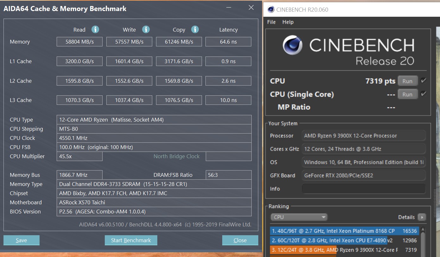The height and width of the screenshot is (257, 440).
Task: Click L2 Cache read value 1595.8 GB/s
Action: 79,81
